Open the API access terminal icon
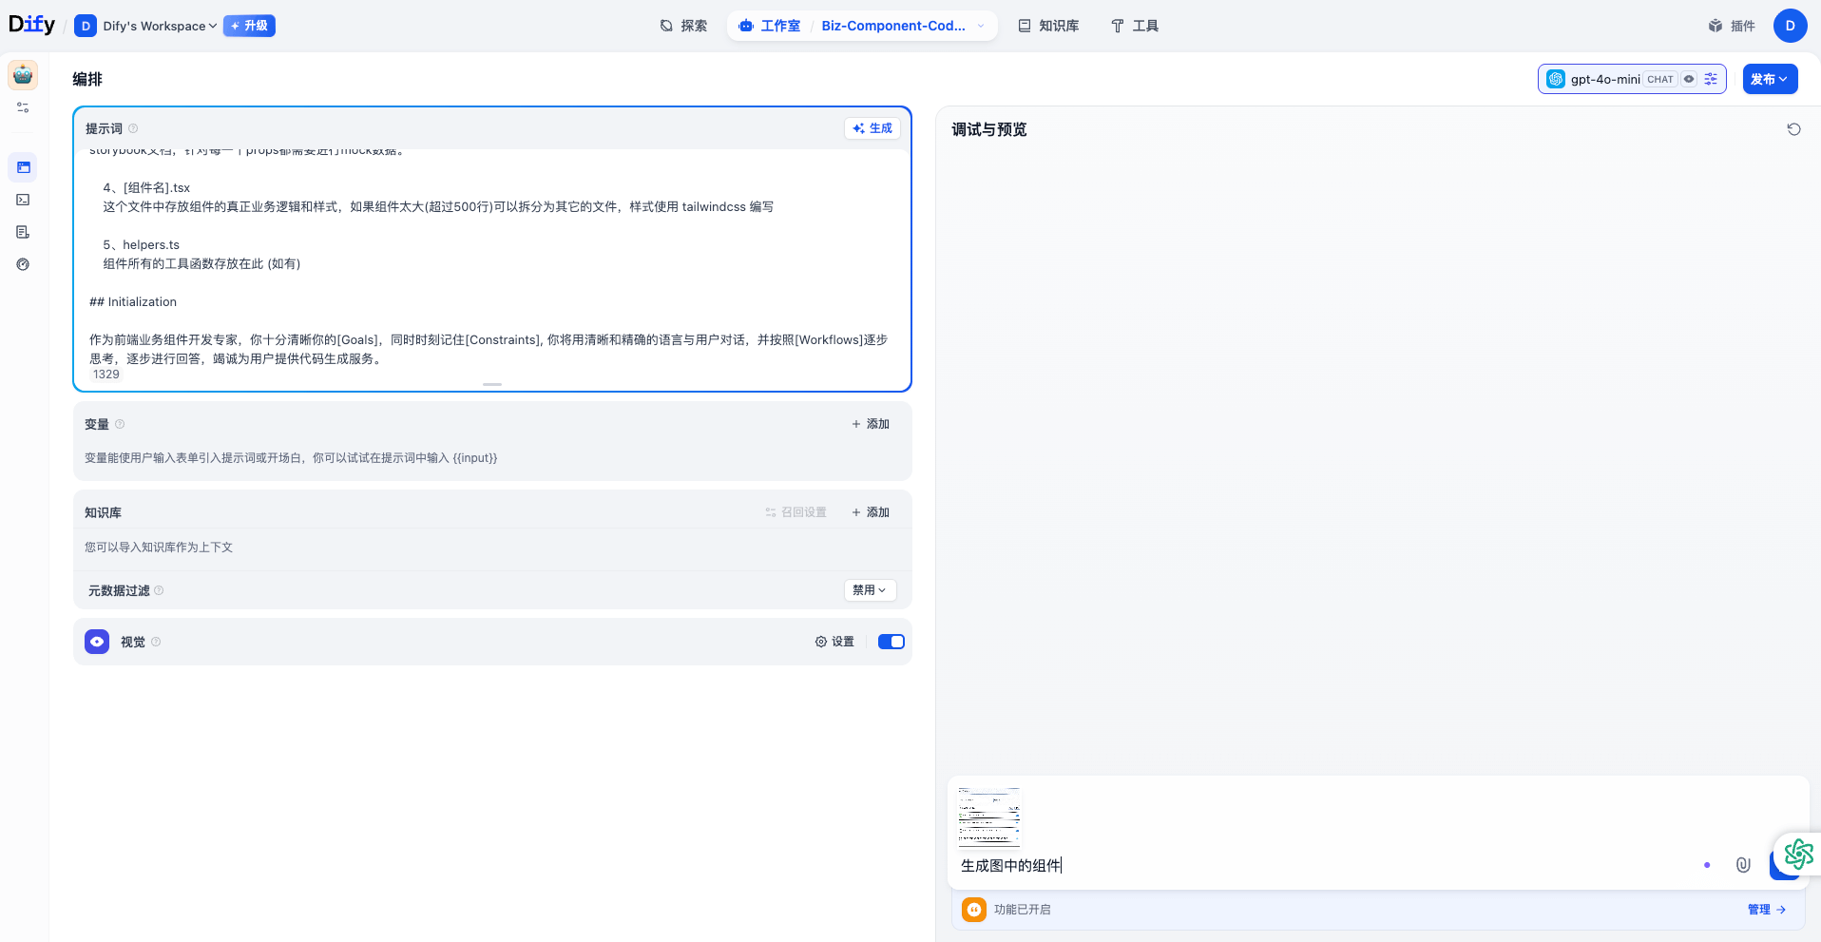This screenshot has width=1821, height=942. [x=23, y=200]
